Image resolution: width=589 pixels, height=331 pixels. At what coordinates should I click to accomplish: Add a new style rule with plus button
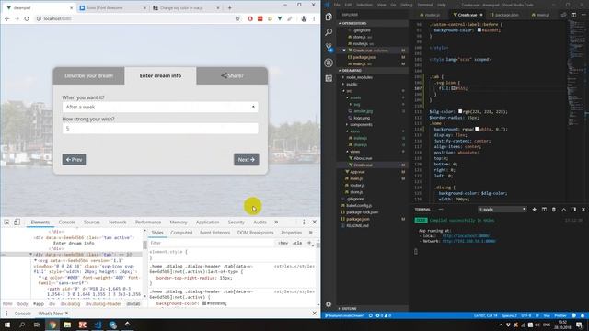click(x=309, y=243)
